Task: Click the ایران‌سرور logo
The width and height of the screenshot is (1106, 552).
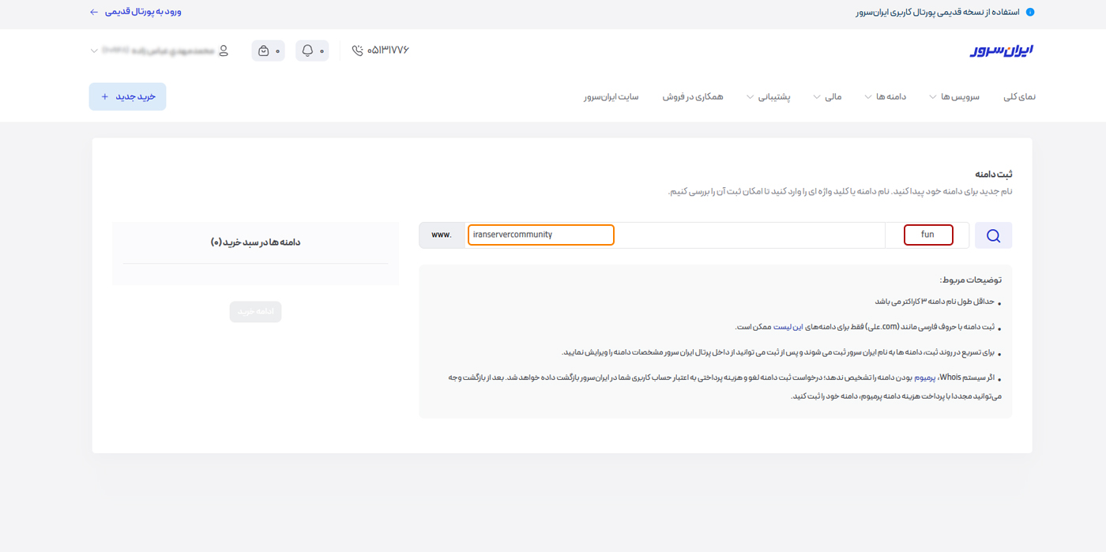Action: click(x=1001, y=51)
